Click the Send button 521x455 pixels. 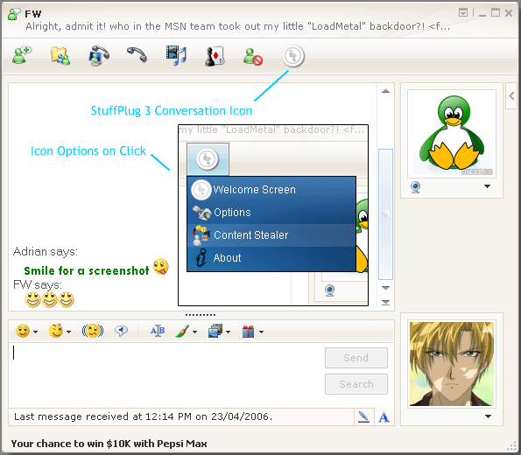click(x=356, y=358)
